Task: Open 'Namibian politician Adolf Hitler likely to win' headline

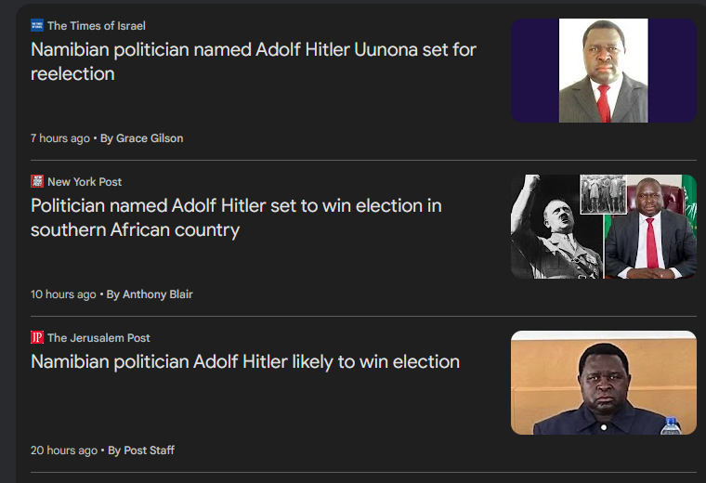Action: point(245,362)
